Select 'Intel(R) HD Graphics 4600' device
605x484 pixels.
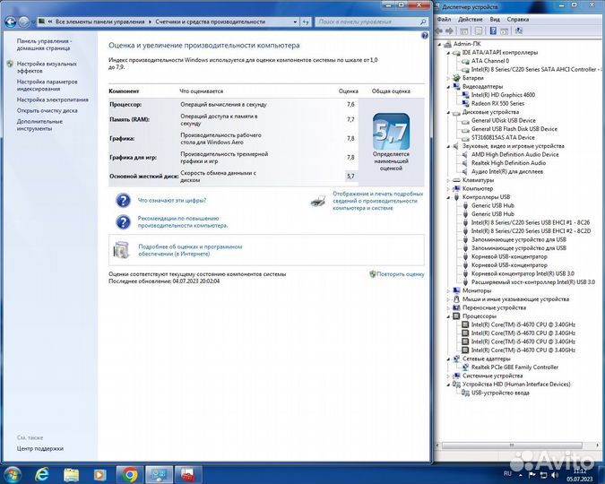pyautogui.click(x=503, y=95)
